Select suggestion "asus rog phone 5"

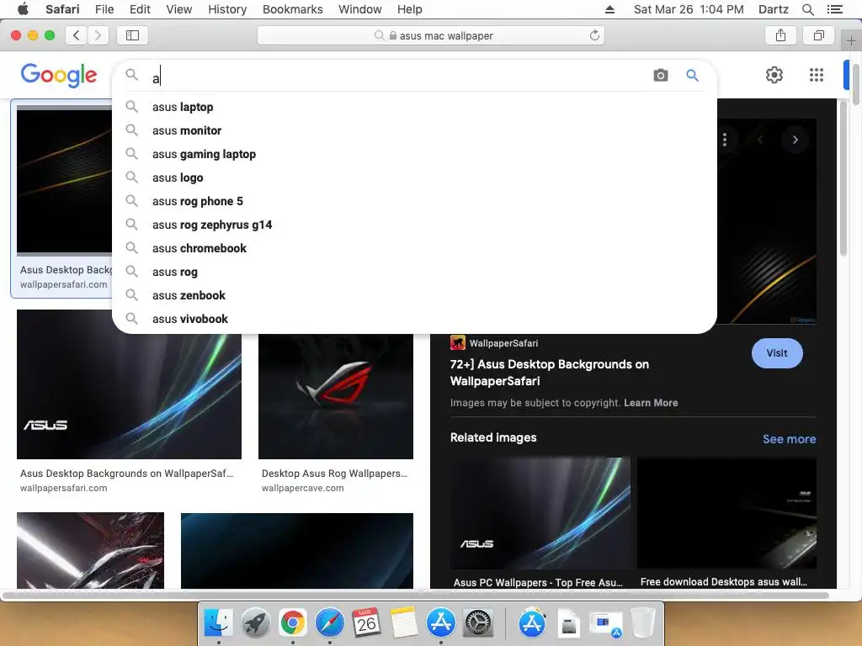(414, 202)
